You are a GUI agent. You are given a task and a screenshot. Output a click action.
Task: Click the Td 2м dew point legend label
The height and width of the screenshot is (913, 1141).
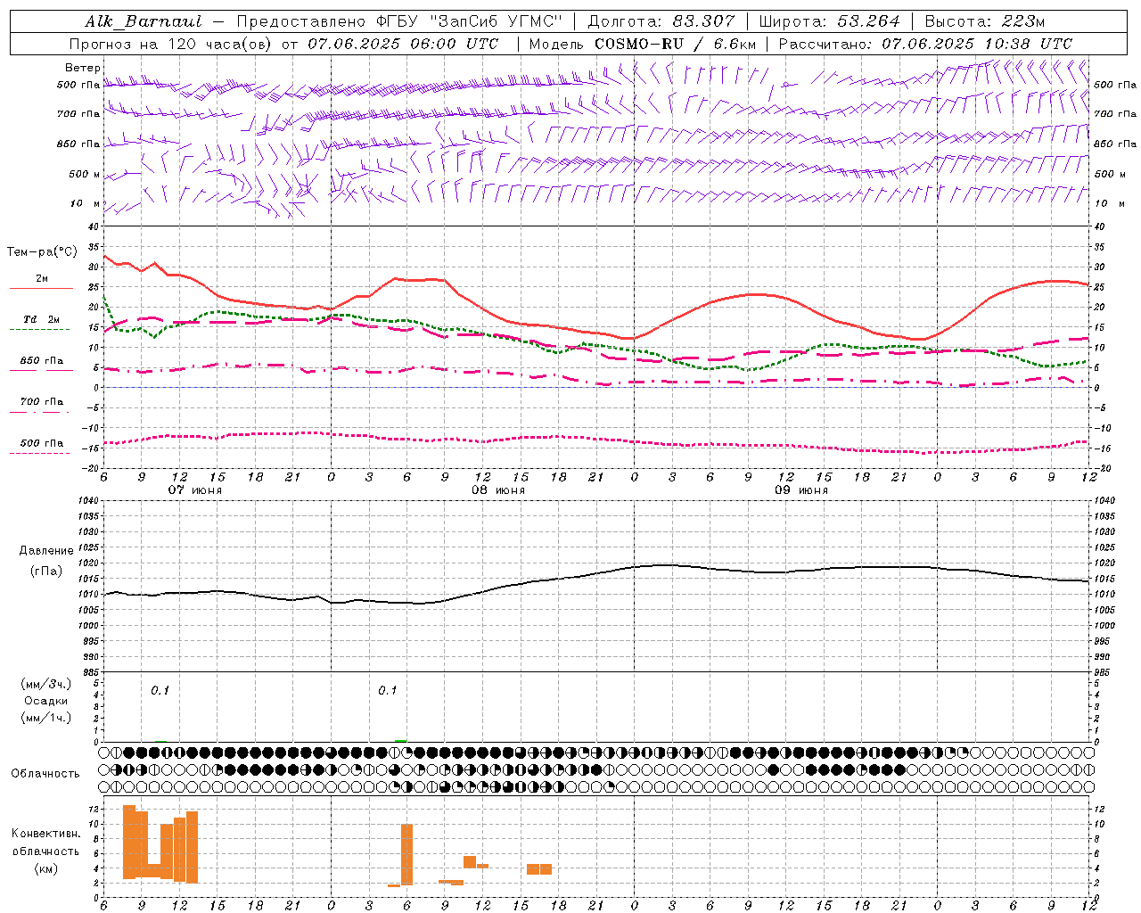point(41,319)
